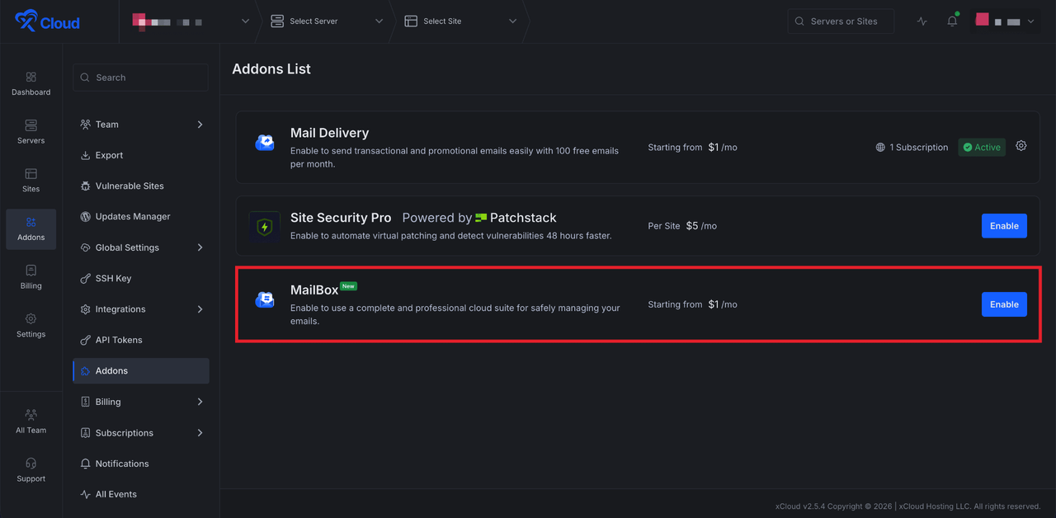1056x518 pixels.
Task: Select Updates Manager in sidebar menu
Action: [141, 217]
